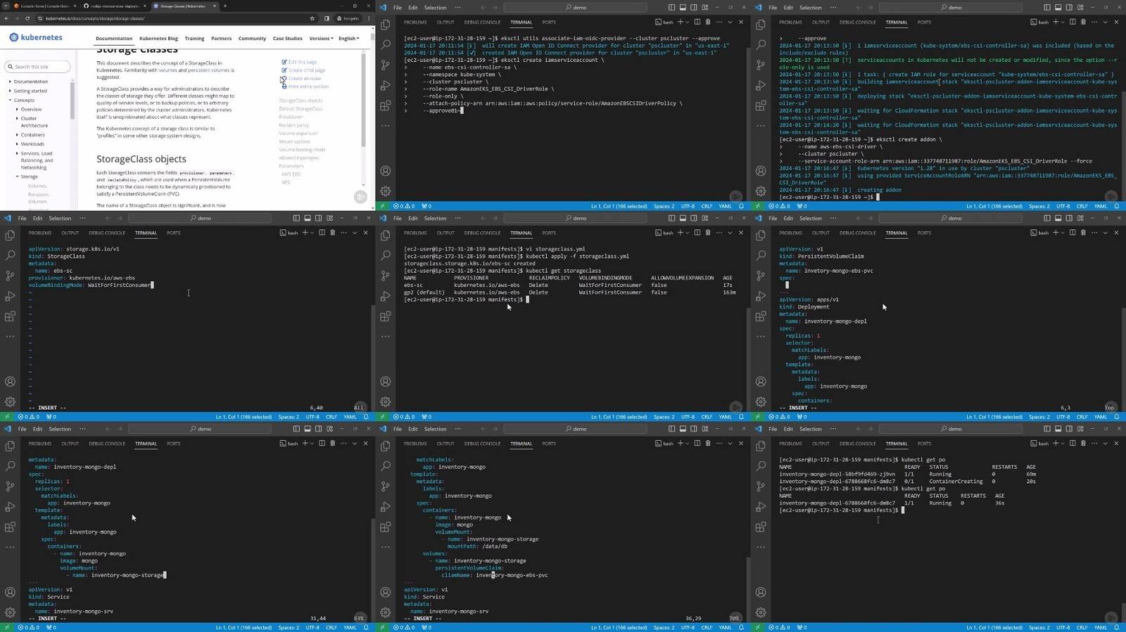Open Search icon in the kubectl get po window

(x=761, y=466)
